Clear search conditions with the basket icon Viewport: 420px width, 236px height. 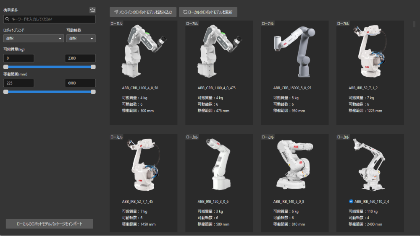click(x=92, y=10)
